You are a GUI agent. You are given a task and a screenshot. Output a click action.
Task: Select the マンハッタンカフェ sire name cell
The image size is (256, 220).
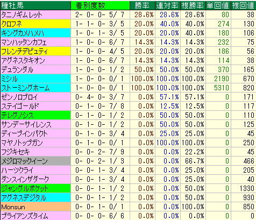pyautogui.click(x=35, y=42)
